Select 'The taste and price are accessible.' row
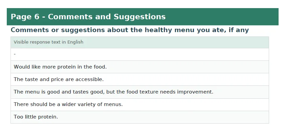This screenshot has width=285, height=130. tap(139, 79)
